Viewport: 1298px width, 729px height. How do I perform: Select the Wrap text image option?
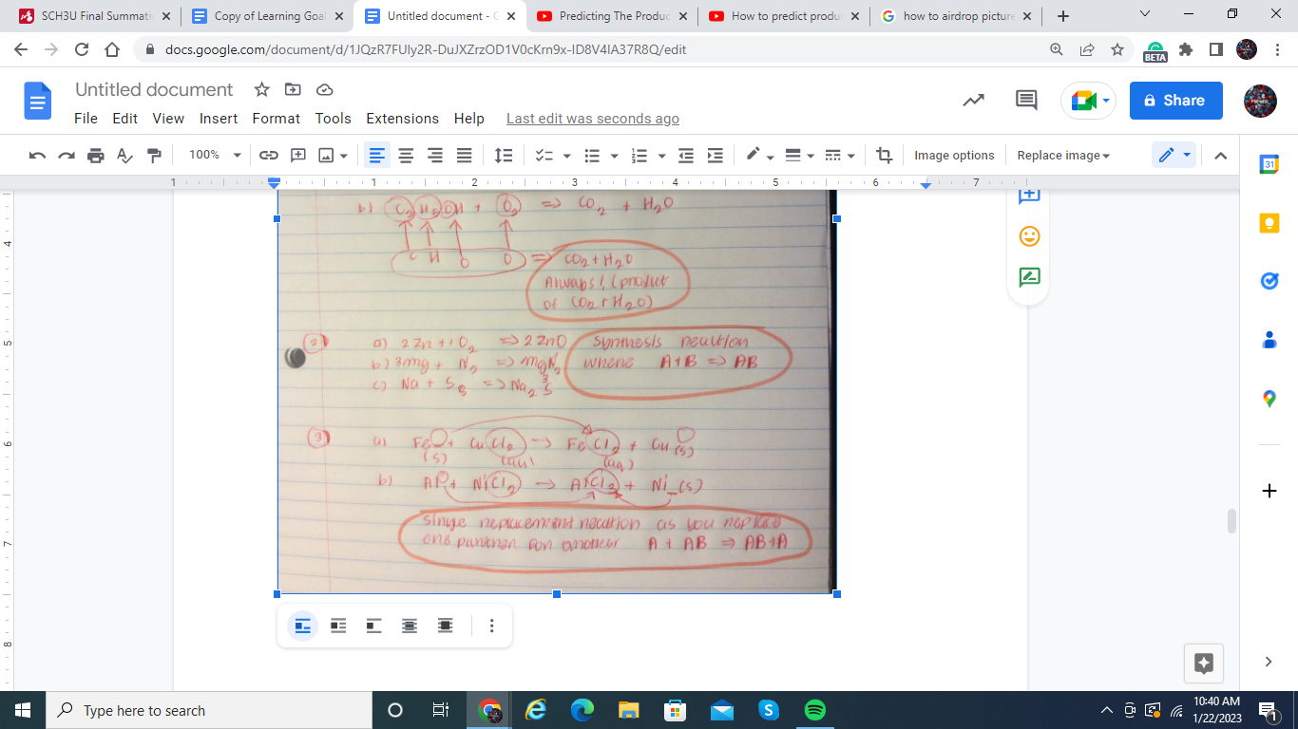337,626
